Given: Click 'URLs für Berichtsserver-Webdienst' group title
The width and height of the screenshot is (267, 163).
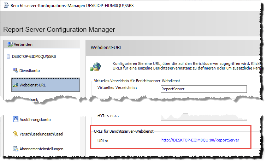Looking at the screenshot, I should (124, 131).
